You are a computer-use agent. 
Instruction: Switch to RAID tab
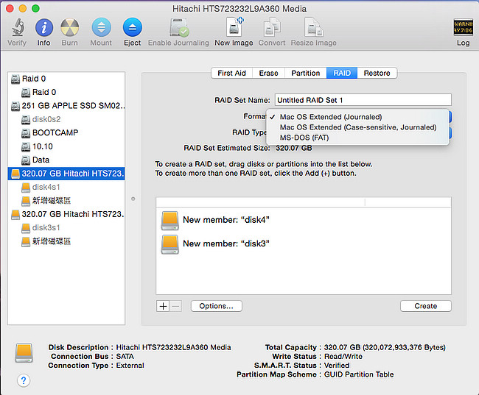tap(342, 74)
